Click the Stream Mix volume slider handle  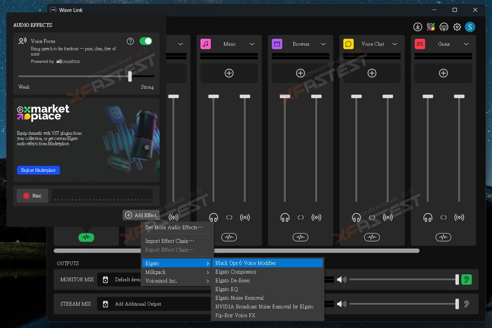pos(457,304)
